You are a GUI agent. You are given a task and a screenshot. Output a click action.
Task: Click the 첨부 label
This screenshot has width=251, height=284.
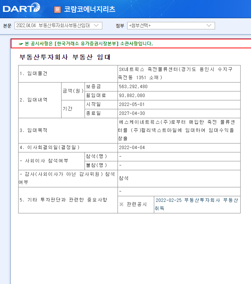click(120, 26)
